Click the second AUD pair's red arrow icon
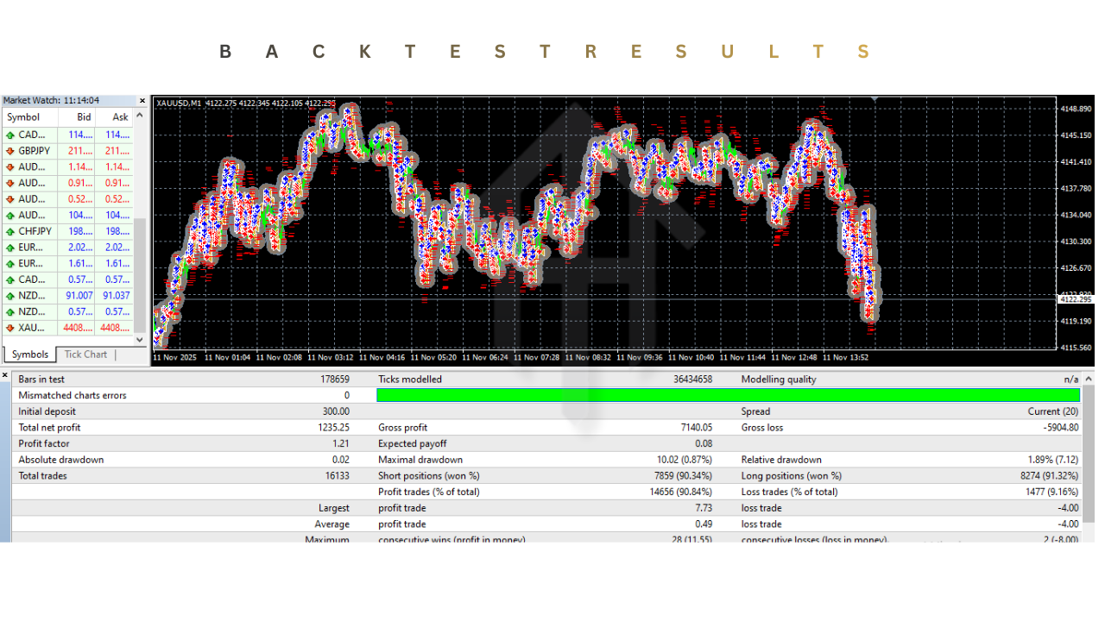The image size is (1105, 621). click(10, 183)
